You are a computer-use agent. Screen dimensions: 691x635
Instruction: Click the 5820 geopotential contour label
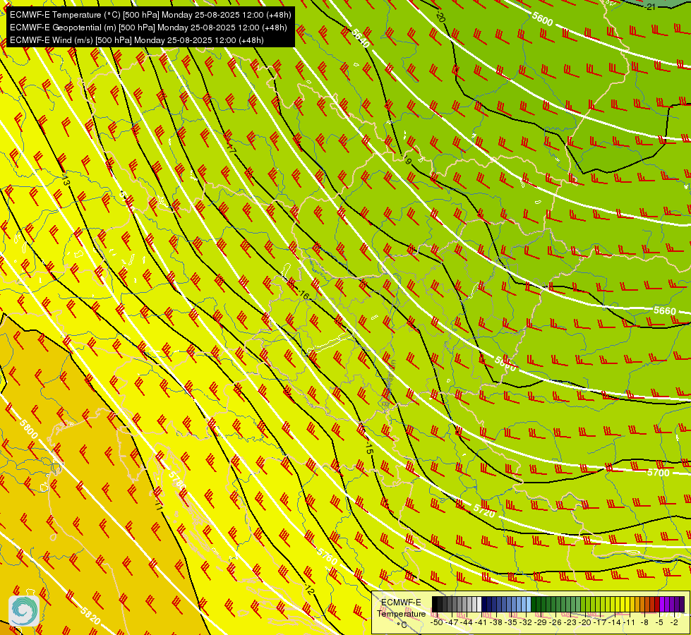click(91, 616)
